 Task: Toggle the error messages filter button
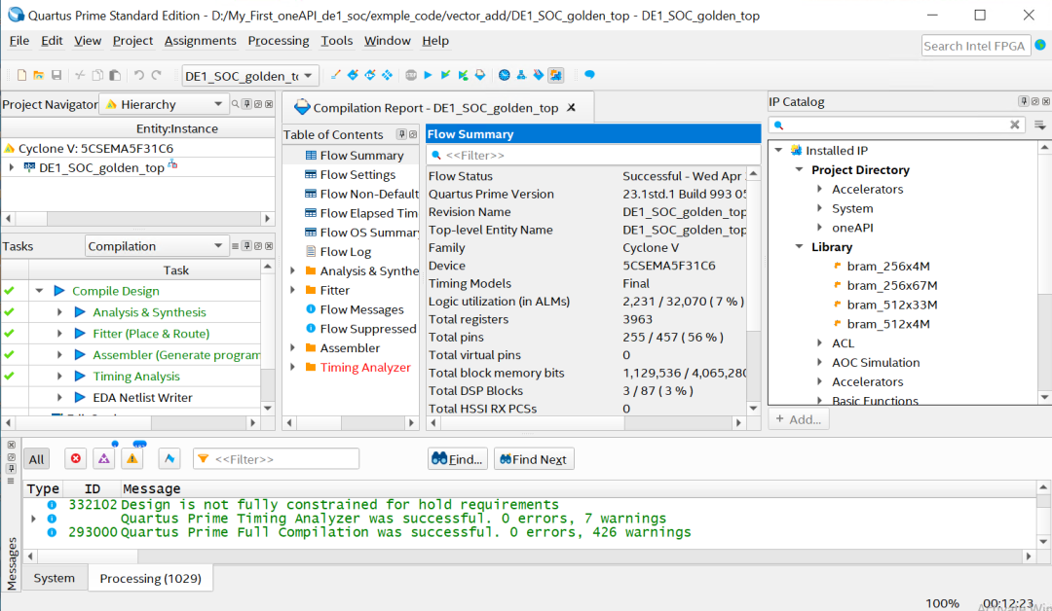click(76, 459)
